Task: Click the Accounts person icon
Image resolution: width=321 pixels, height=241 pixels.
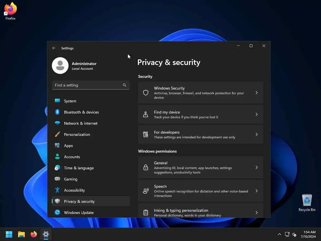Action: tap(57, 156)
